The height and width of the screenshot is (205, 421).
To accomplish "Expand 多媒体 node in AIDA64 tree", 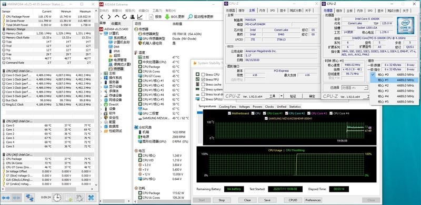I will pyautogui.click(x=101, y=91).
